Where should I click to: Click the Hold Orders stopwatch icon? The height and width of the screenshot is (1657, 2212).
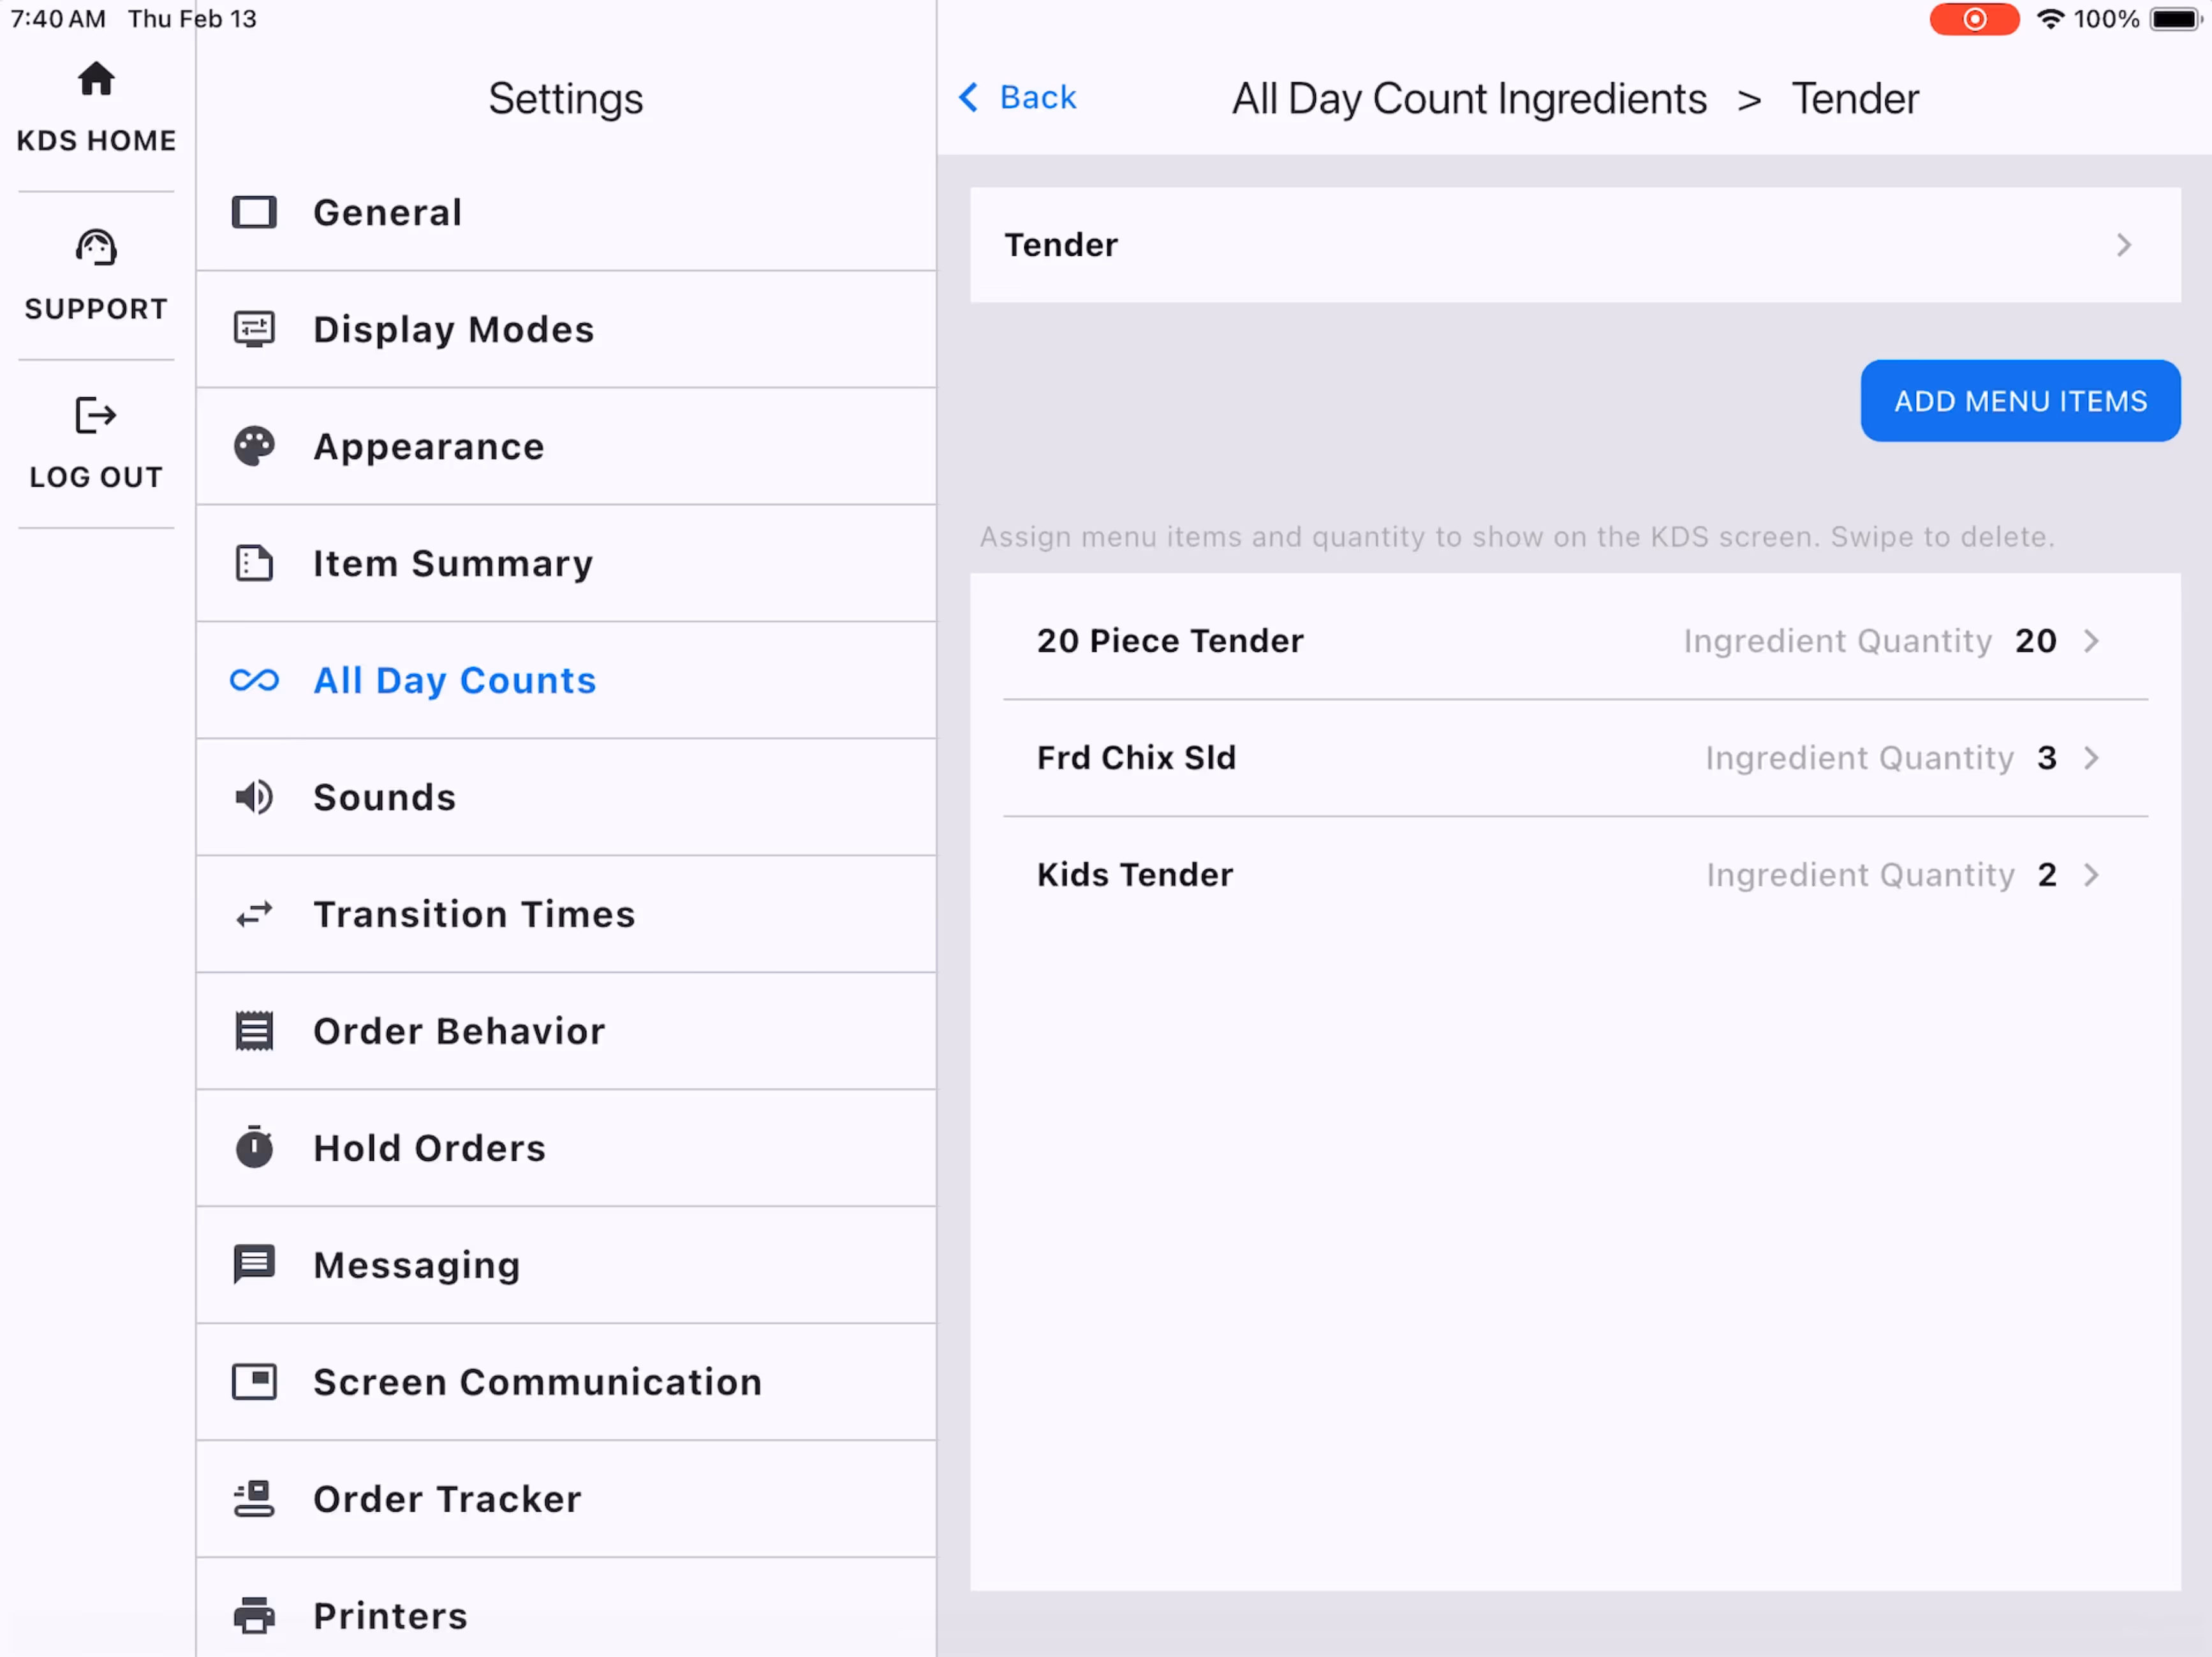point(254,1147)
